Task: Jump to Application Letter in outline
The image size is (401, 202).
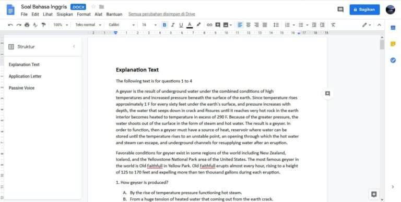Action: pos(25,76)
